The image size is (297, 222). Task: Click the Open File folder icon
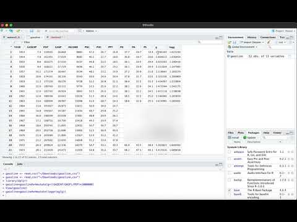[18, 31]
